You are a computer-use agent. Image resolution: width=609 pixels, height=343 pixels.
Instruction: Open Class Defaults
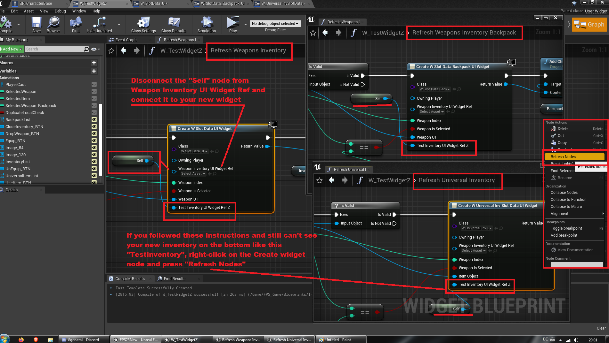tap(174, 25)
